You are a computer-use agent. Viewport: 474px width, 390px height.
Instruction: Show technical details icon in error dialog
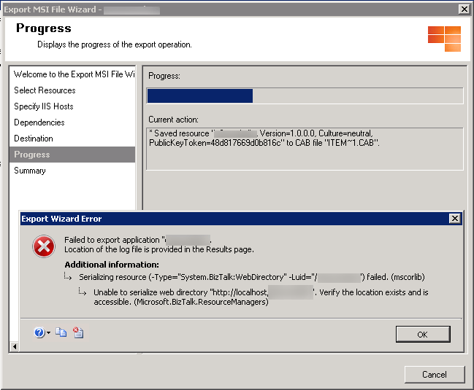[78, 332]
